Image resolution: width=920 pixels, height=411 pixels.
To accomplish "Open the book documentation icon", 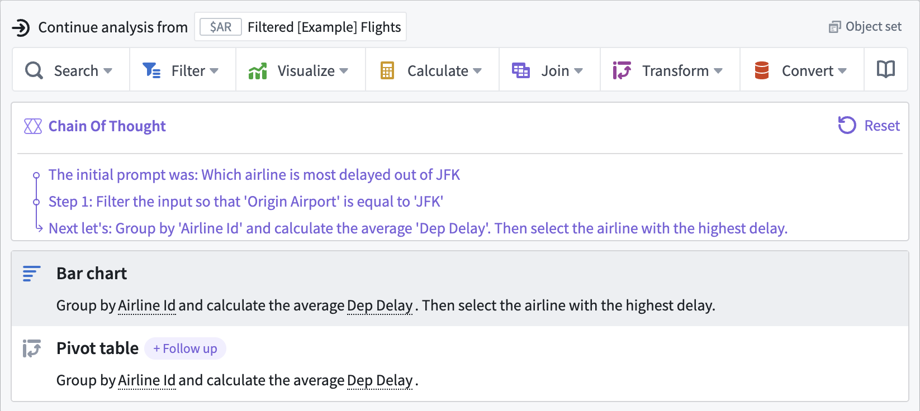I will point(886,69).
